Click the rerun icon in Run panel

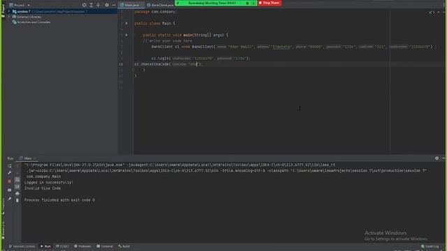pyautogui.click(x=9, y=166)
